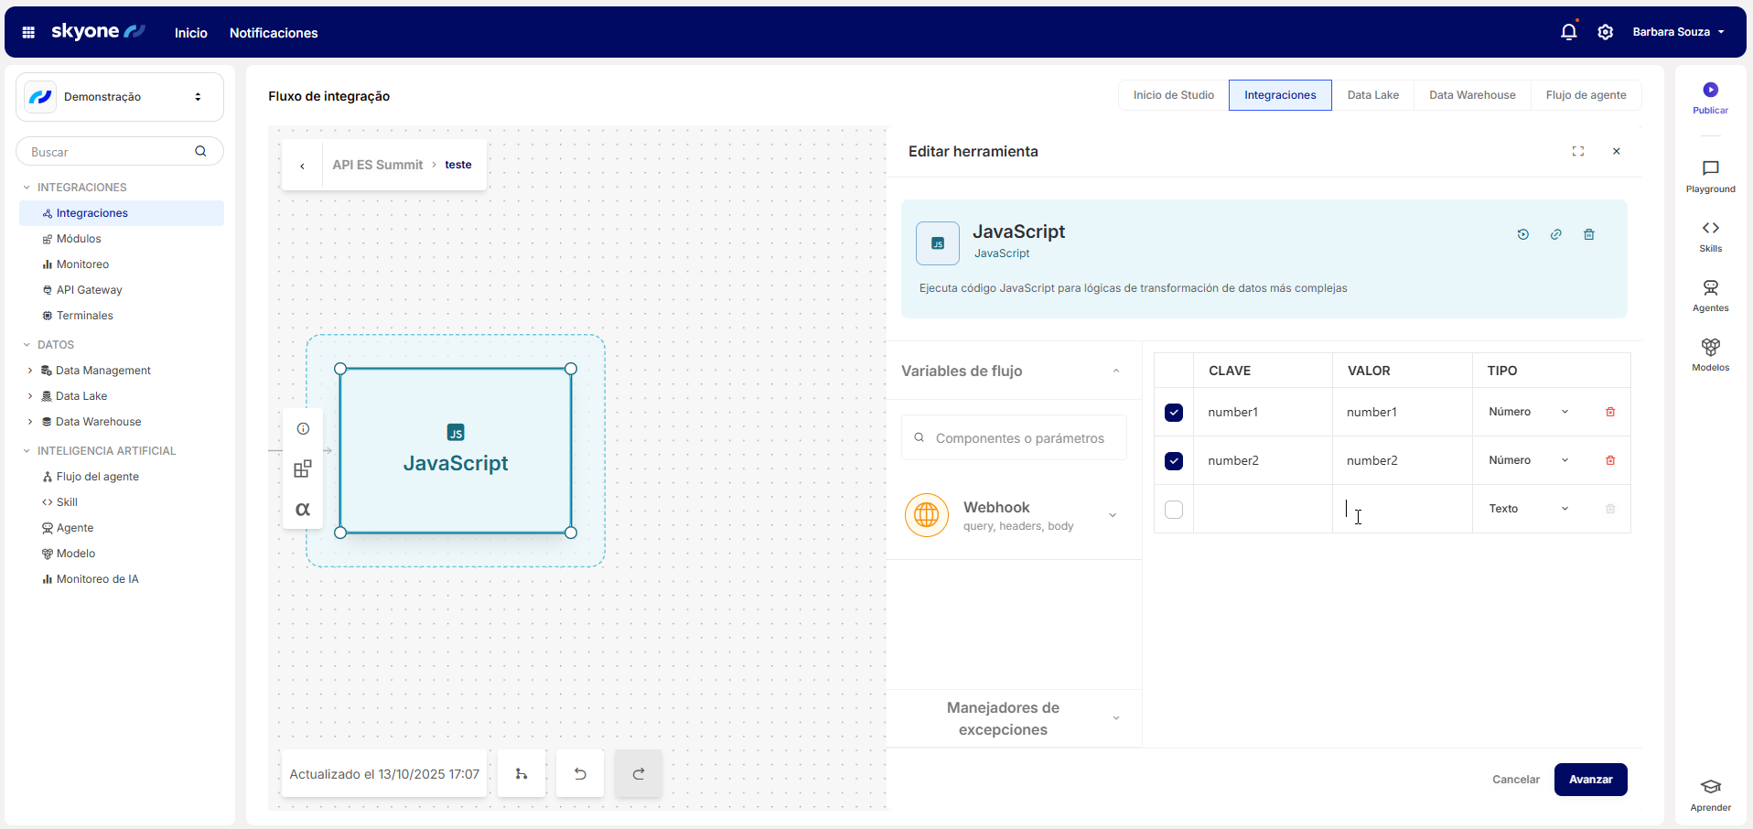Viewport: 1753px width, 829px height.
Task: Expand the Webhook parameters section
Action: click(1113, 515)
